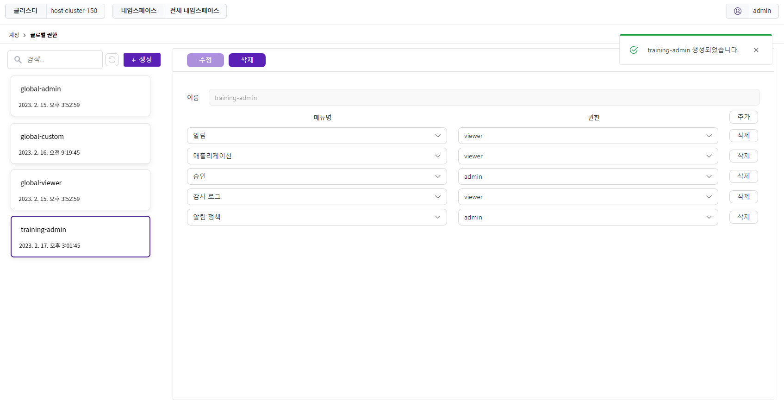Click the 클러스터 label in top bar
Image resolution: width=784 pixels, height=407 pixels.
coord(25,11)
